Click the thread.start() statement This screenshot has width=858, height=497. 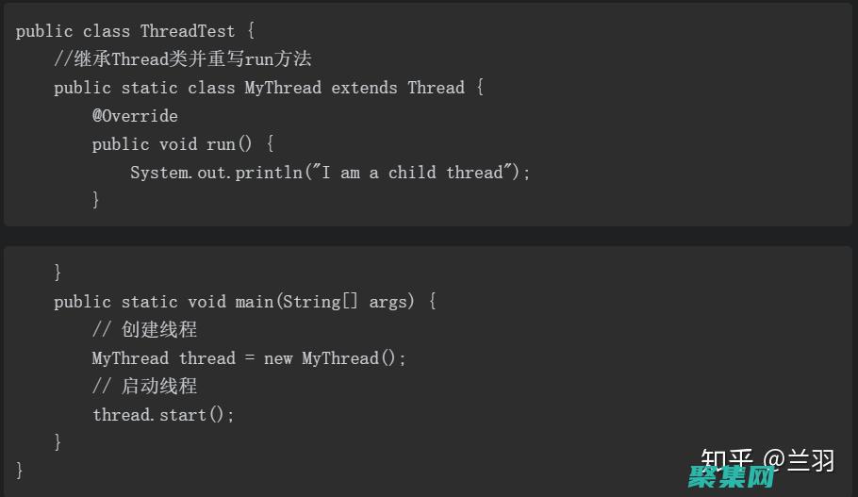tap(163, 415)
